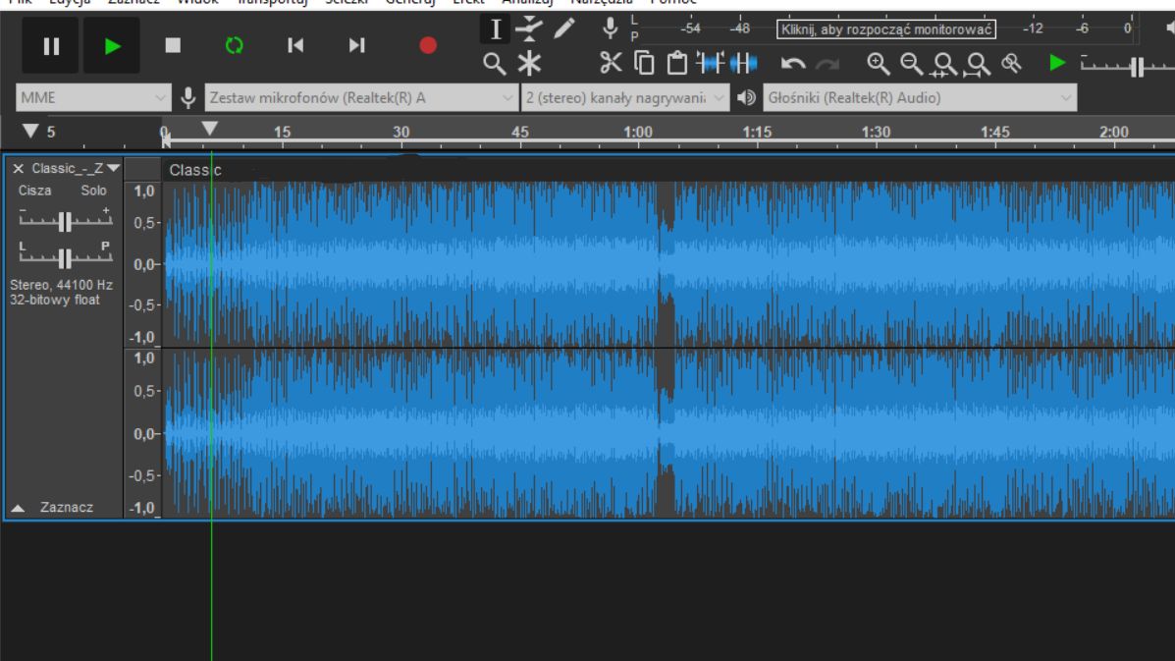This screenshot has height=661, width=1175.
Task: Select the Selection (I-beam) tool
Action: point(495,30)
